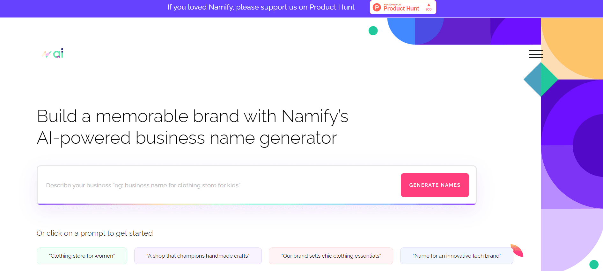Select the "A shop that champions handmade crafts" prompt
603x271 pixels.
click(198, 256)
